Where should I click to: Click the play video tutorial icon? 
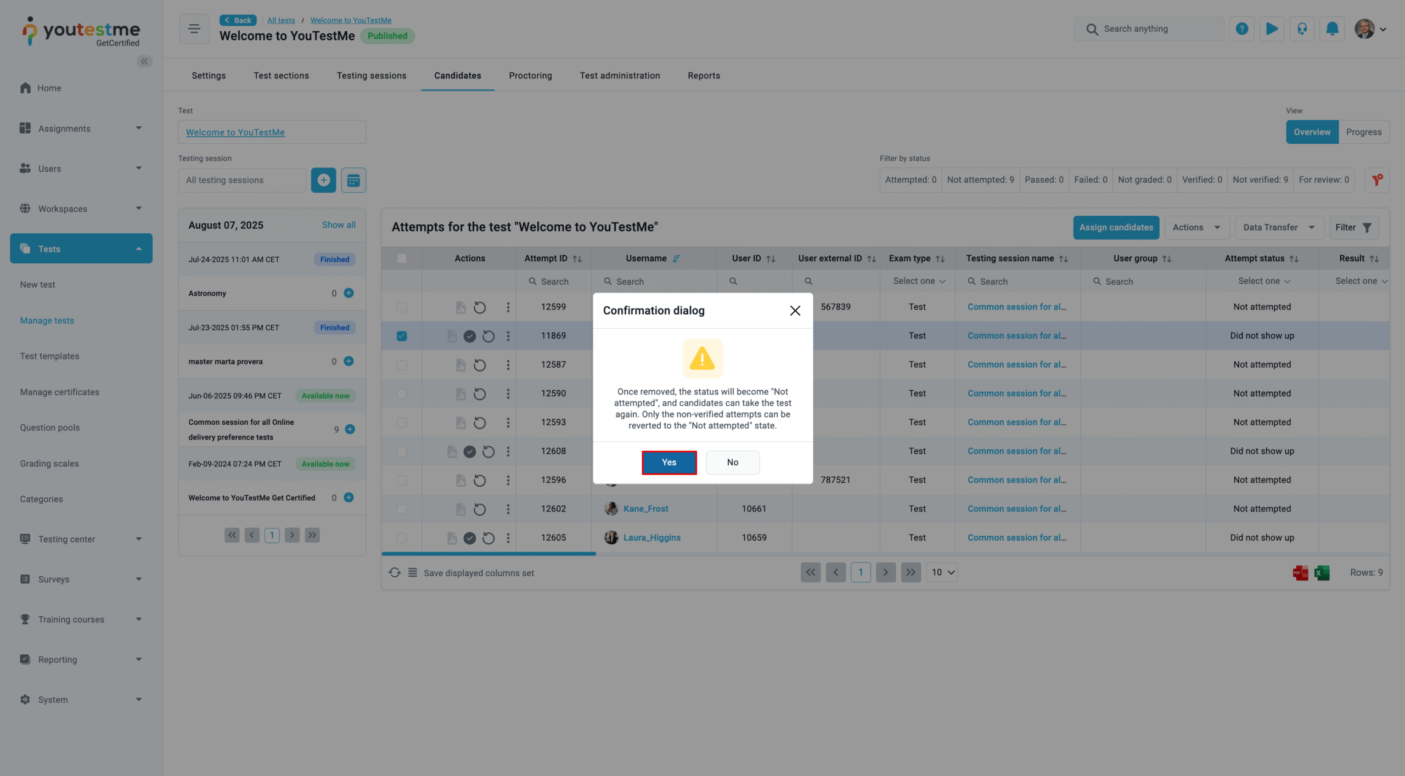click(x=1272, y=29)
